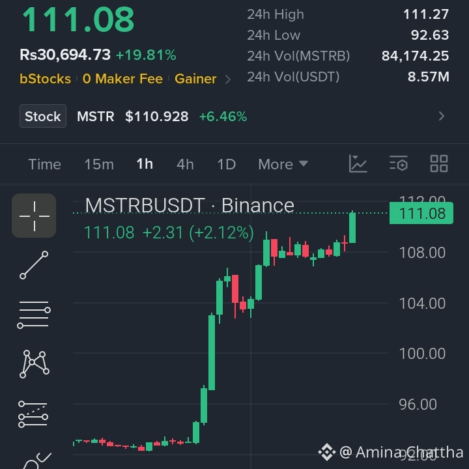Tap the 24h Vol(MSTRB) value 84,174.25

point(415,56)
